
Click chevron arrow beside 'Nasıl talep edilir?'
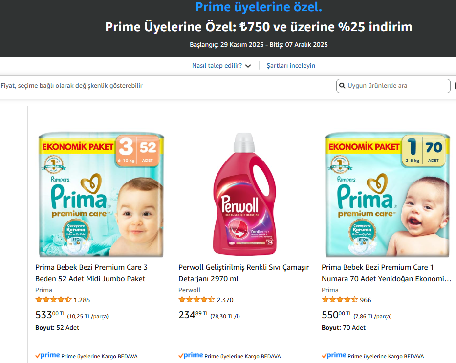[248, 66]
